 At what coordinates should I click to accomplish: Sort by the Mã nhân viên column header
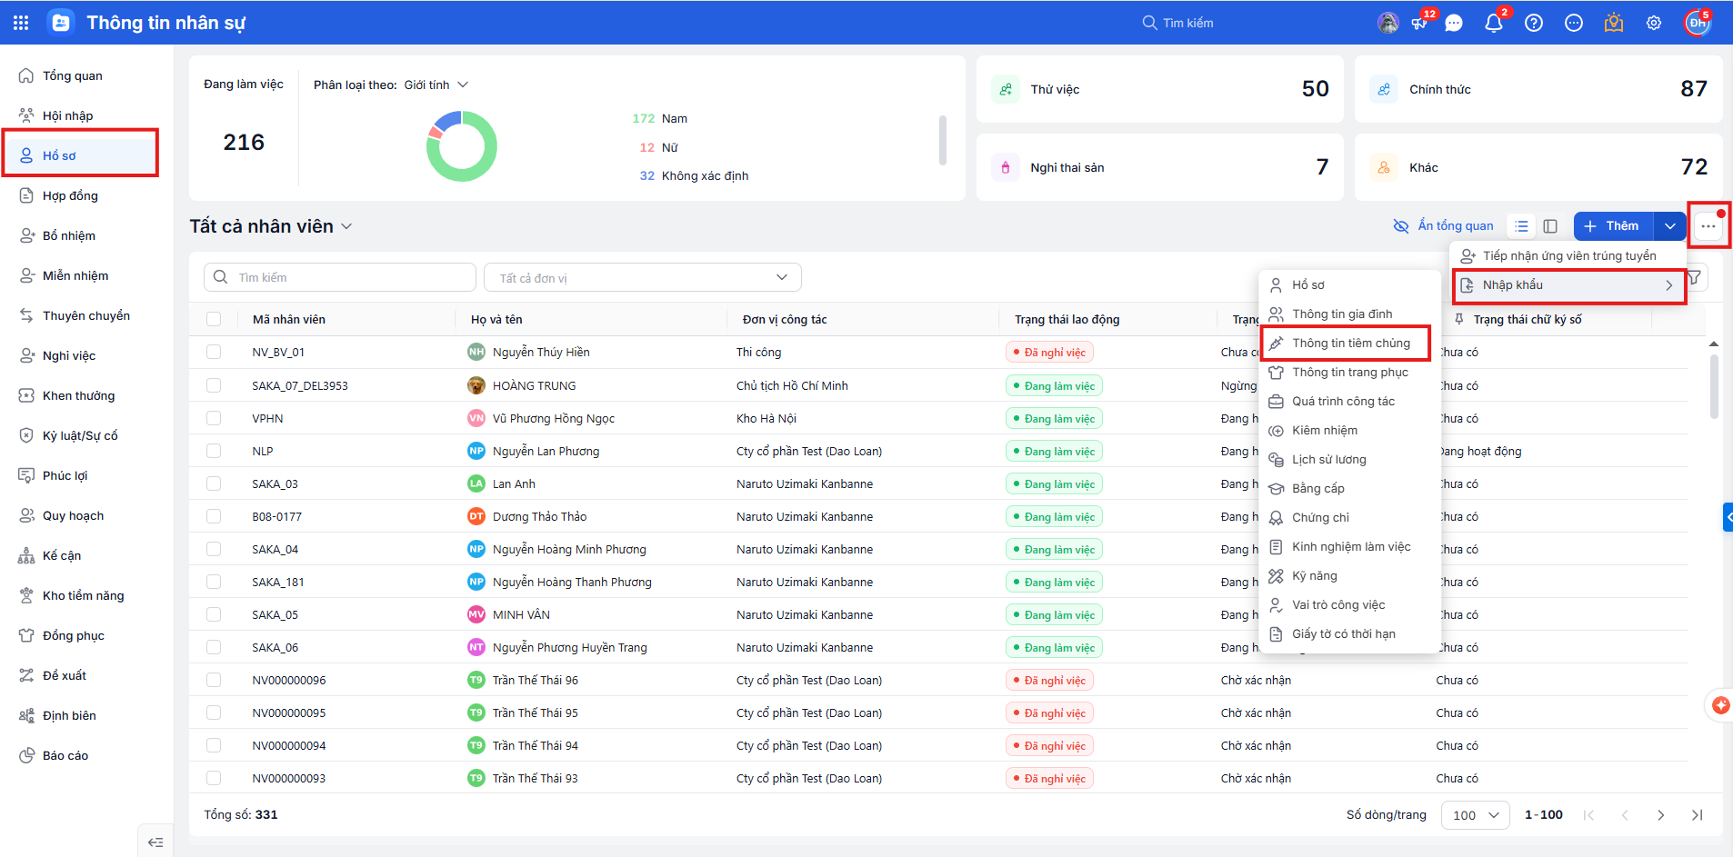point(289,319)
